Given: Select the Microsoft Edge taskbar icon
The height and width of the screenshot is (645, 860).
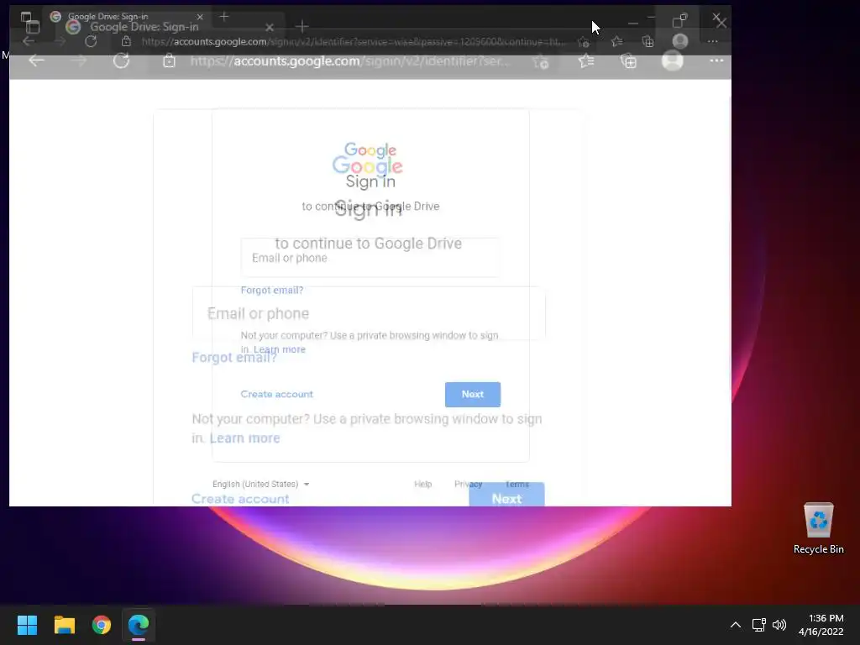Looking at the screenshot, I should click(139, 625).
